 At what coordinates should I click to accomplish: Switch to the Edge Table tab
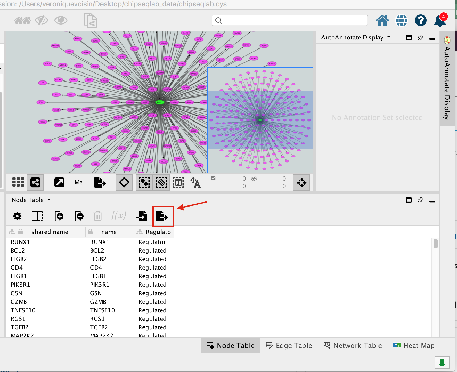[289, 346]
